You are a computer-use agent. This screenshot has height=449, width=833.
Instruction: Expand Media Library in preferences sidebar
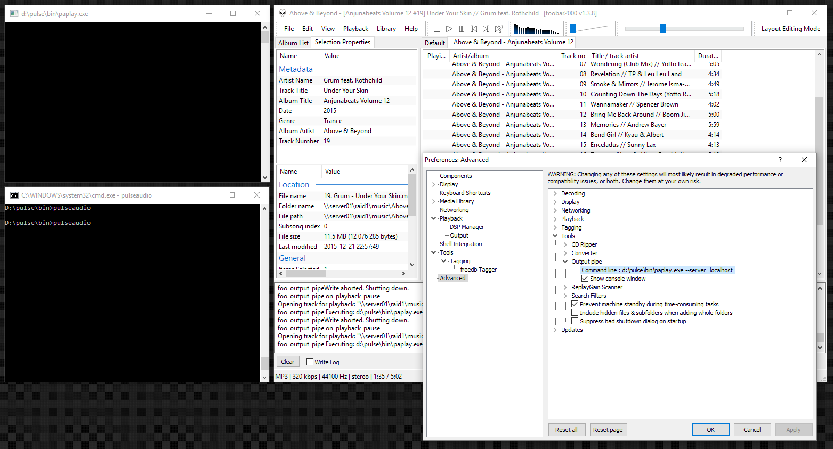(x=434, y=201)
